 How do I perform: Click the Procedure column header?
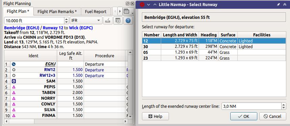pyautogui.click(x=105, y=56)
